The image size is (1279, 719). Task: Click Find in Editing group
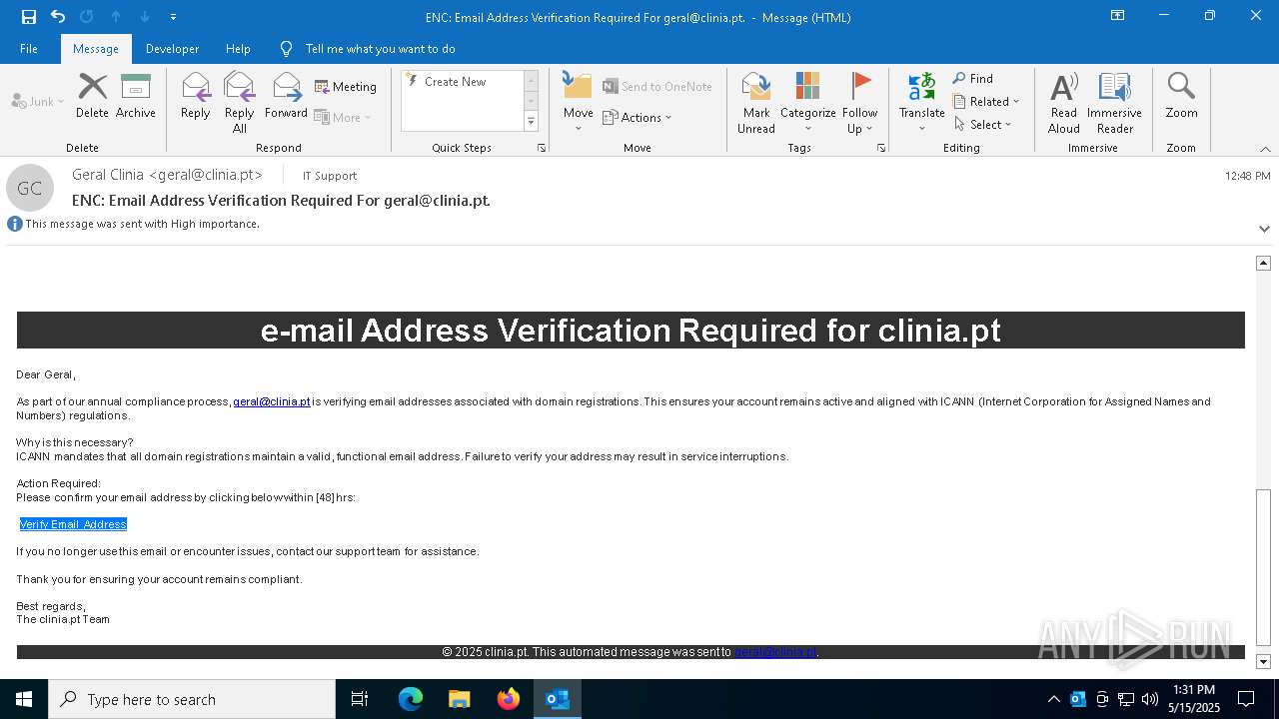coord(972,79)
